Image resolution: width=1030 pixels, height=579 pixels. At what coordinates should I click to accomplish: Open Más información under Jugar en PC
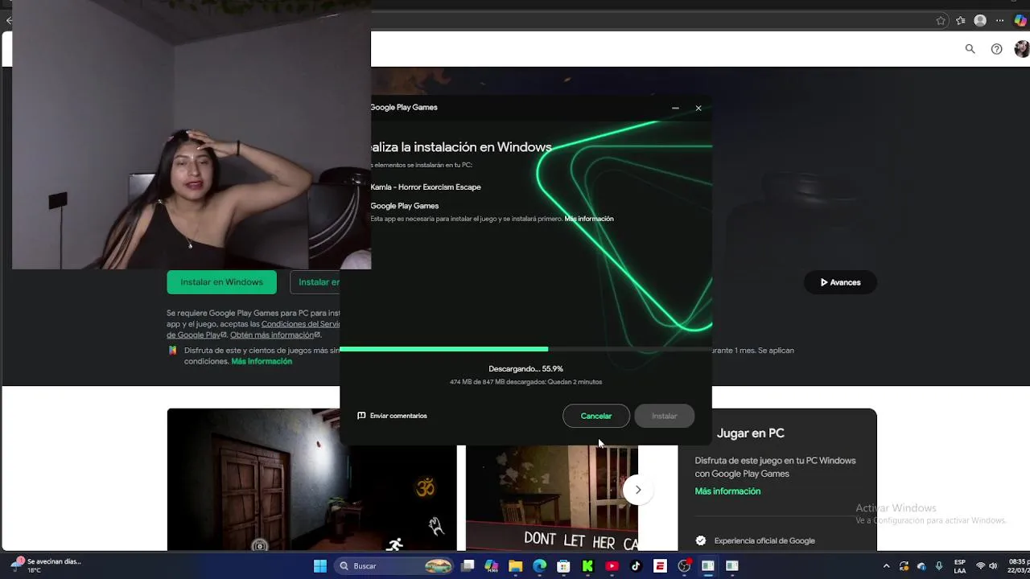click(x=727, y=491)
